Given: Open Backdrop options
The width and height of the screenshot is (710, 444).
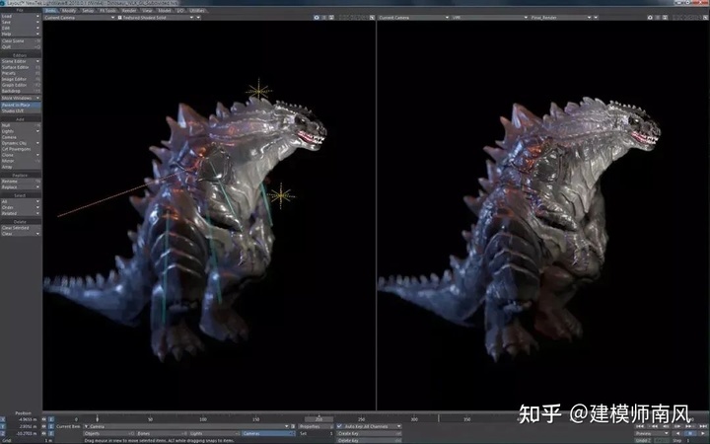Looking at the screenshot, I should pos(21,91).
